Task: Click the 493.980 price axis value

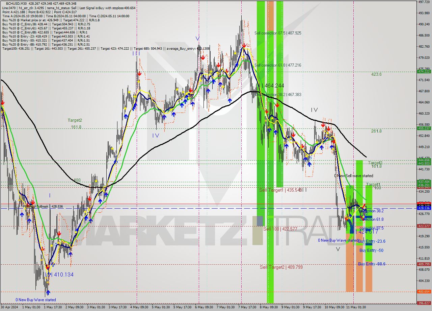Action: [424, 13]
